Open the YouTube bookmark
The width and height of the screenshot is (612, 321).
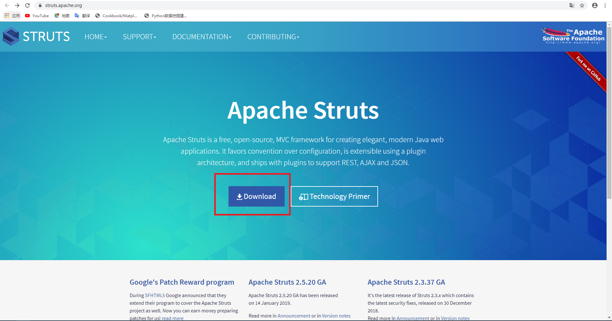tap(37, 16)
